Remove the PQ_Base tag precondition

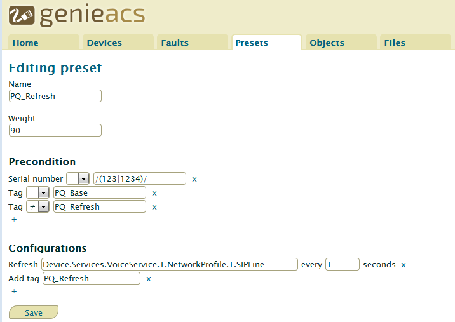(x=154, y=193)
